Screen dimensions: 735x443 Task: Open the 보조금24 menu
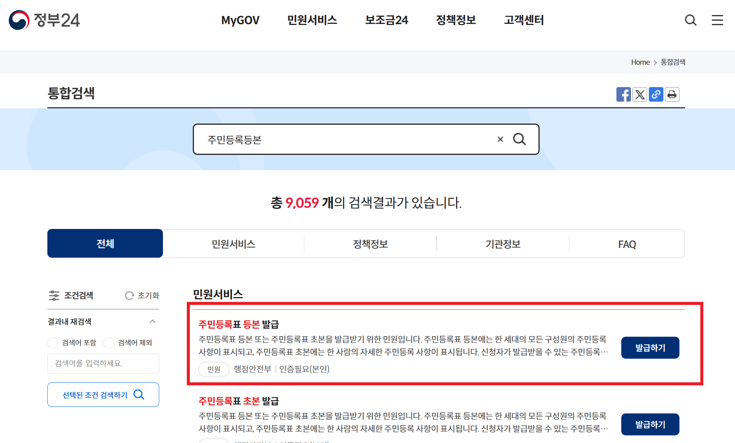pyautogui.click(x=386, y=20)
